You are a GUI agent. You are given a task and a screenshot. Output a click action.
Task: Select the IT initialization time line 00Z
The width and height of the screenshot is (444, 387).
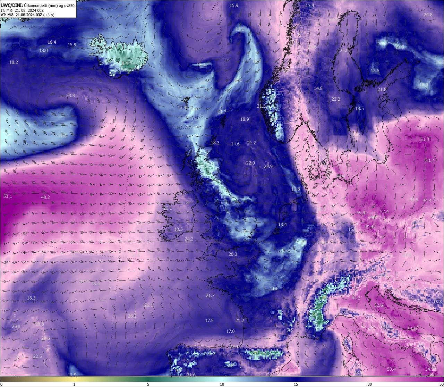[22, 10]
